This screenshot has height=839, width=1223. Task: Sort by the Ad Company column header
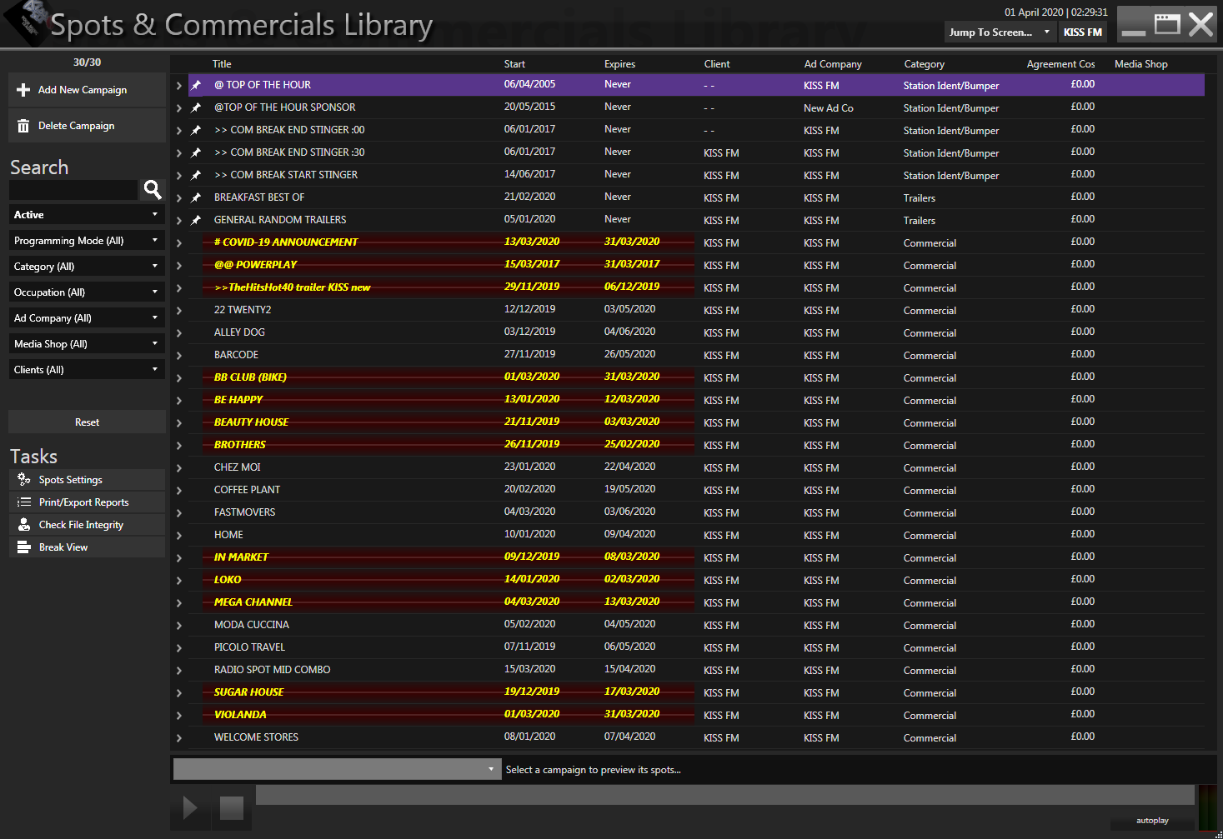pos(833,64)
